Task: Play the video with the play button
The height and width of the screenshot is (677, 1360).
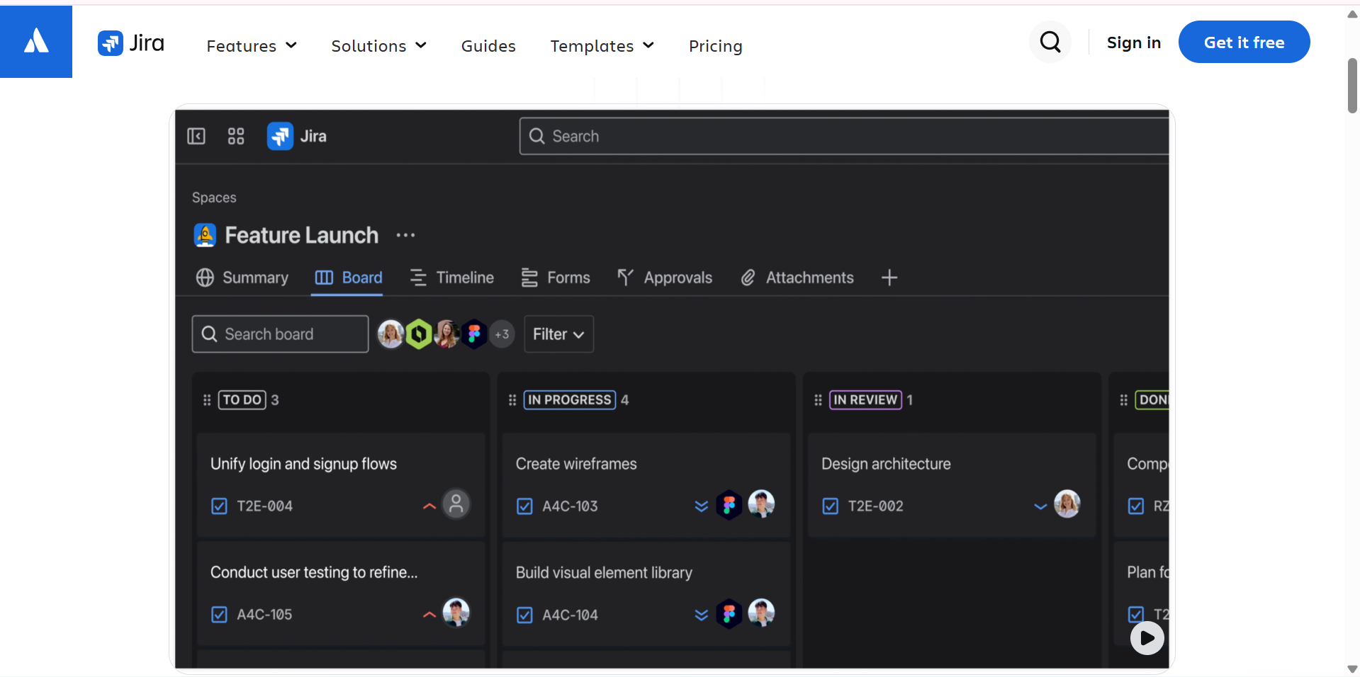Action: (x=1147, y=638)
